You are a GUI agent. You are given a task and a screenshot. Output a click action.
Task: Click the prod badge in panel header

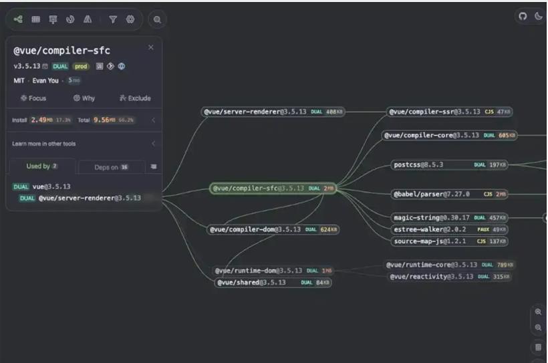tap(81, 66)
